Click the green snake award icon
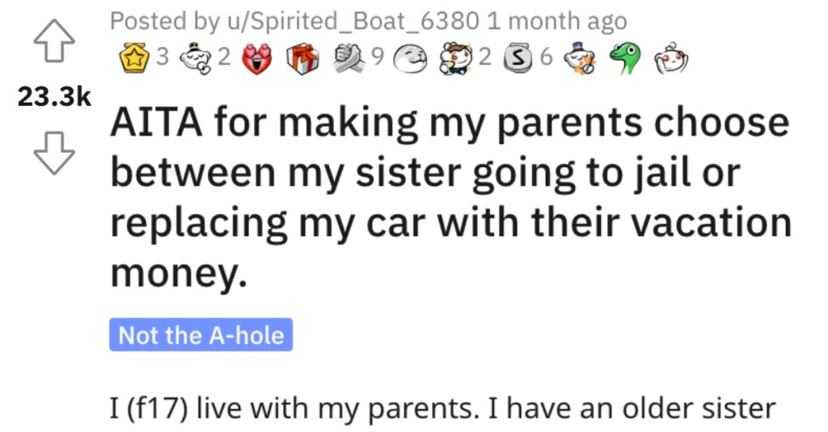The image size is (828, 432). [627, 59]
